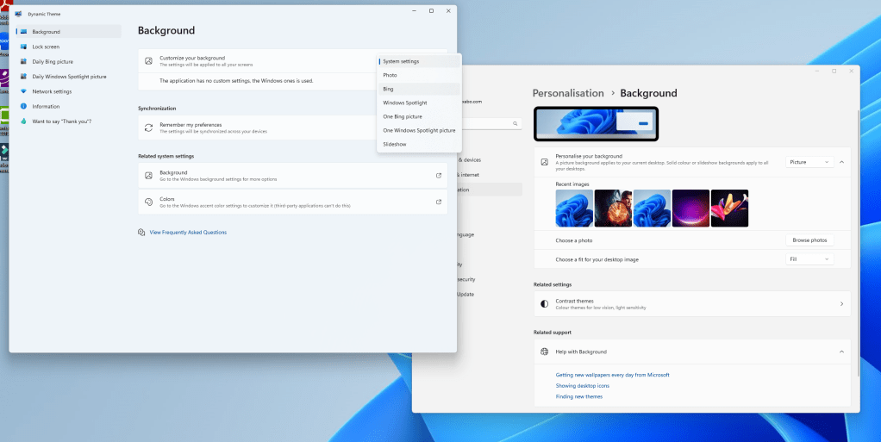
Task: Select the third recent image, blue bloom
Action: [x=652, y=208]
